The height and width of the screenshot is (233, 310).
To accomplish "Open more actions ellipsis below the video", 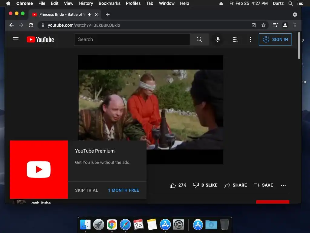I will click(283, 185).
